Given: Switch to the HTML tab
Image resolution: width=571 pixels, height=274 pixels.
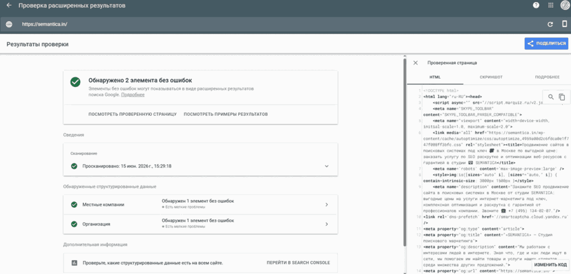Looking at the screenshot, I should pyautogui.click(x=435, y=77).
